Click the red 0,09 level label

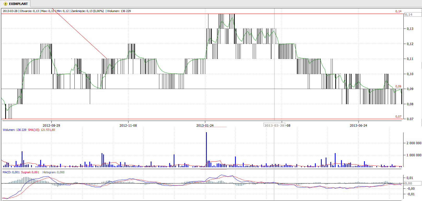398,86
